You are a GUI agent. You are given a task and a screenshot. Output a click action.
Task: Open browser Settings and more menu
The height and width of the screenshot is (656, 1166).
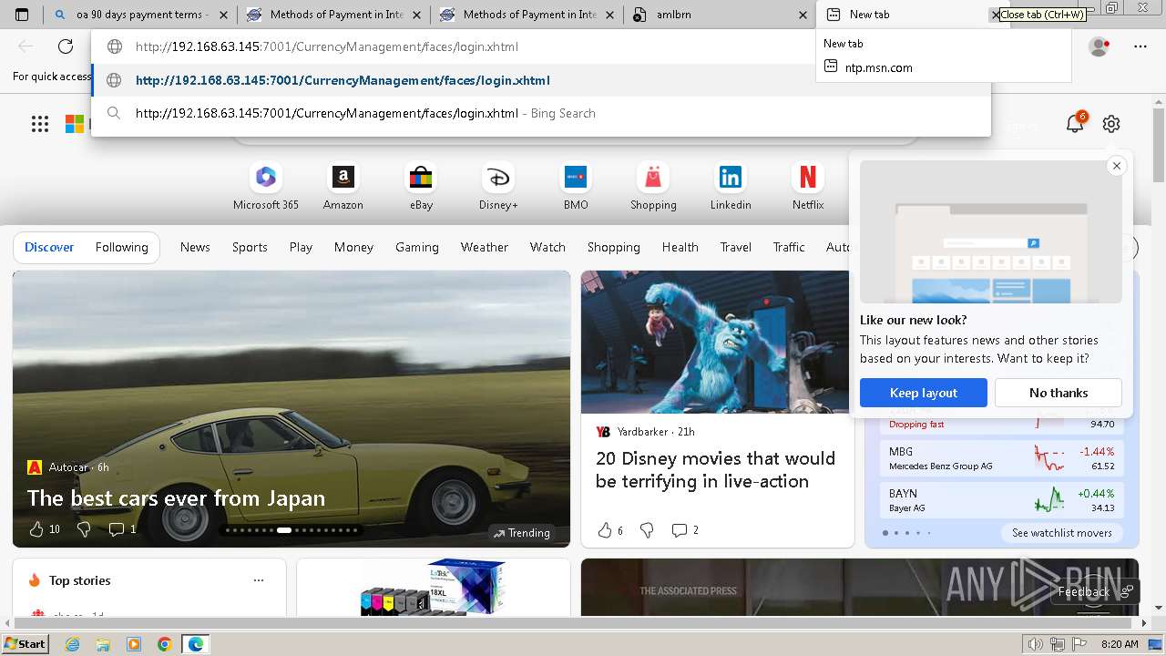1140,46
